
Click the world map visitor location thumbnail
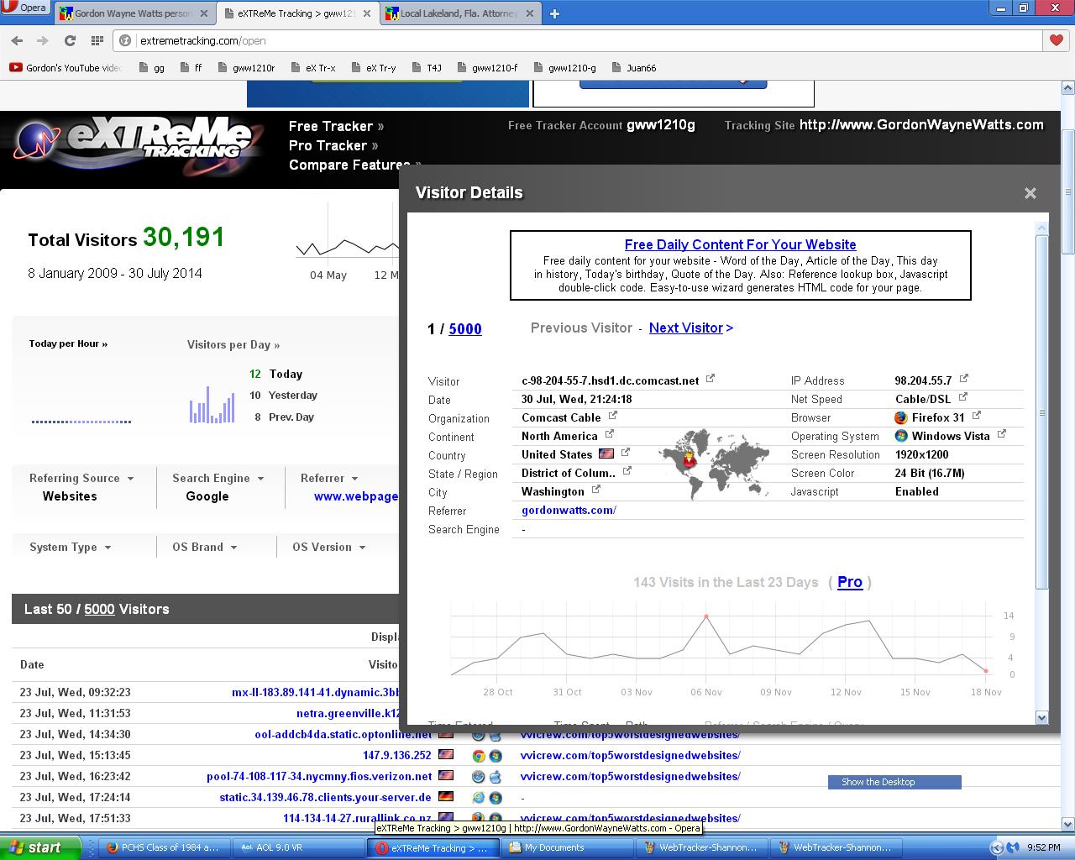point(714,463)
